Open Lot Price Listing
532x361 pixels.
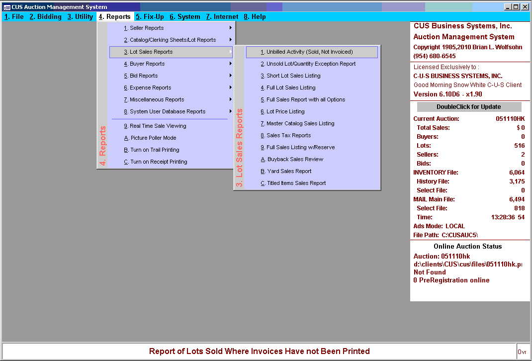click(312, 111)
